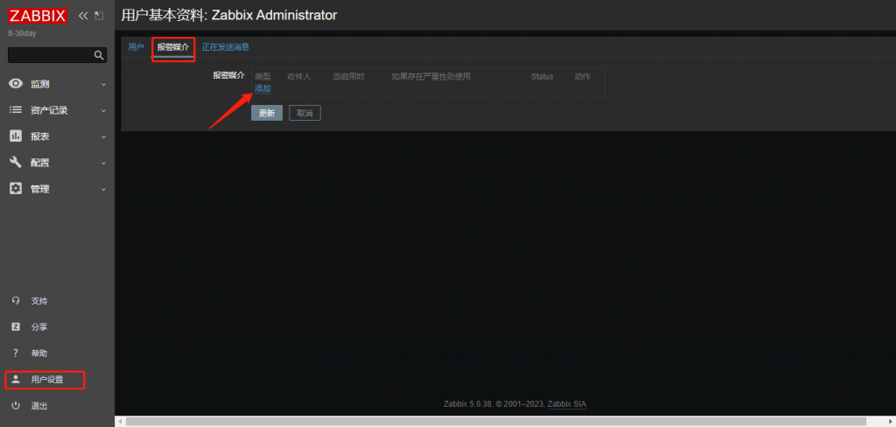Click the Z icon for 分享
This screenshot has width=896, height=427.
[16, 327]
